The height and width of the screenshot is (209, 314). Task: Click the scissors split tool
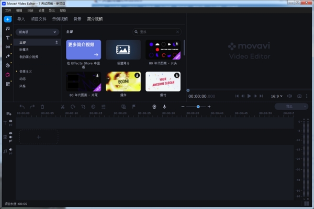[62, 107]
